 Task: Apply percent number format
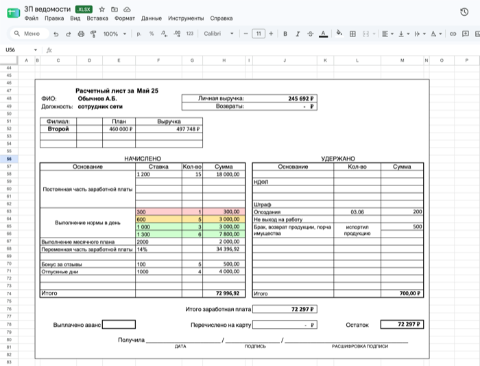pos(152,34)
